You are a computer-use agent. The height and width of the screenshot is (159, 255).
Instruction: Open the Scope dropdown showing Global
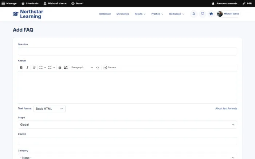pos(127,125)
